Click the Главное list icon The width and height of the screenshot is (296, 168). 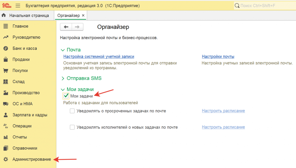click(x=6, y=26)
